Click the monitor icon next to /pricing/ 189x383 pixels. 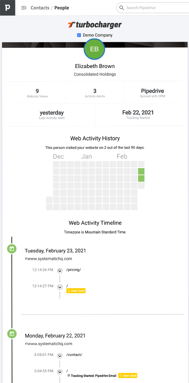(x=60, y=271)
